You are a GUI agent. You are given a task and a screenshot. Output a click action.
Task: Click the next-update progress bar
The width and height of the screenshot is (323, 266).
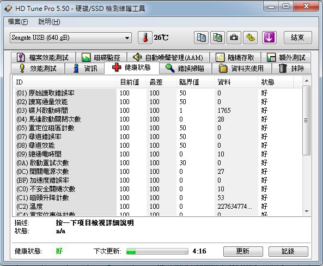tap(157, 251)
